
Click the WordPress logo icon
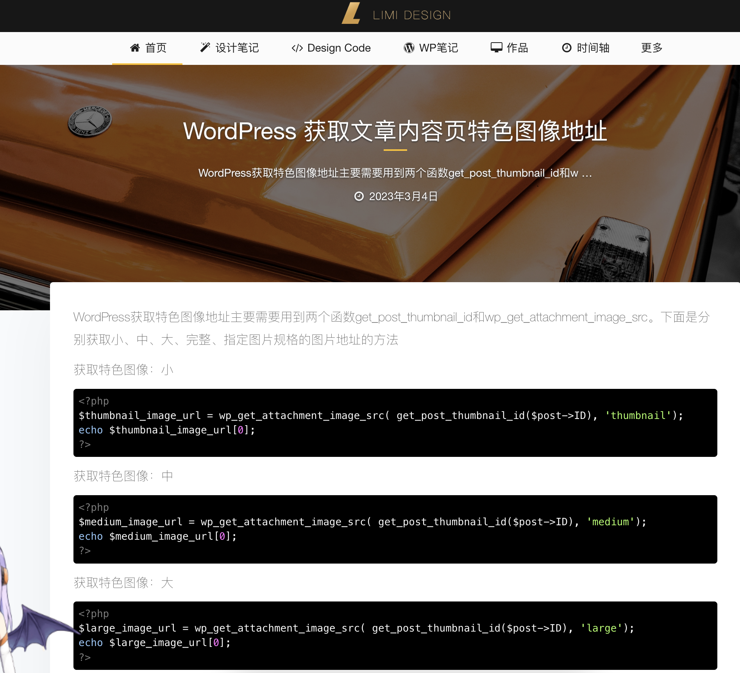tap(409, 48)
